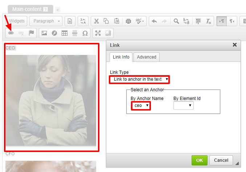Image resolution: width=246 pixels, height=172 pixels.
Task: Grab the Link dialog resize handle
Action: [x=237, y=163]
